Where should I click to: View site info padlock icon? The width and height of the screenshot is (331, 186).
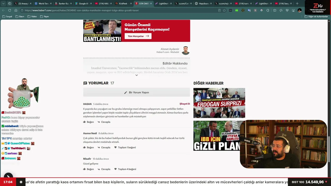click(x=22, y=10)
